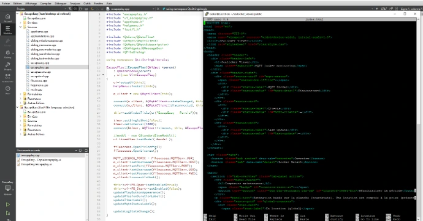Maximize the terminal window
The height and width of the screenshot is (221, 423).
pyautogui.click(x=405, y=13)
